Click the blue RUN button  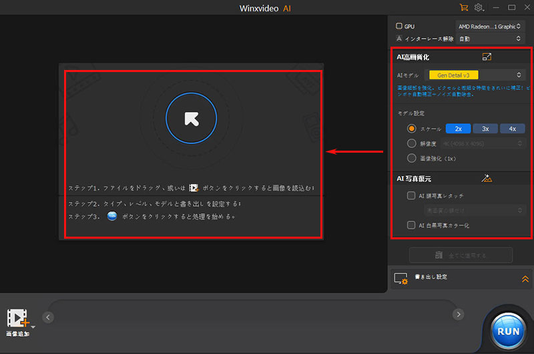click(508, 331)
